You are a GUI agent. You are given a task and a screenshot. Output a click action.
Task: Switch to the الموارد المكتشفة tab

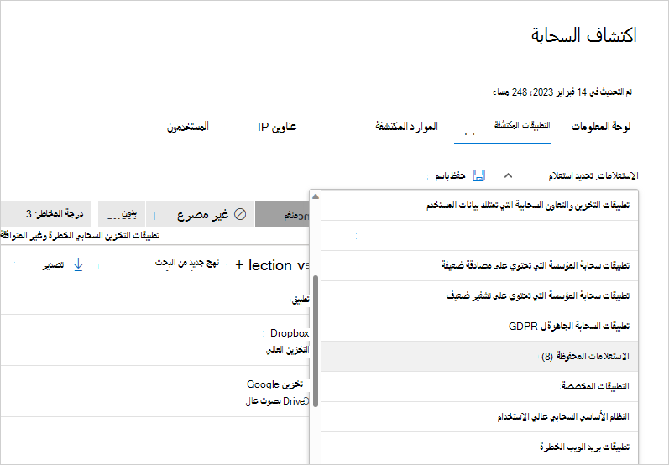tap(406, 126)
